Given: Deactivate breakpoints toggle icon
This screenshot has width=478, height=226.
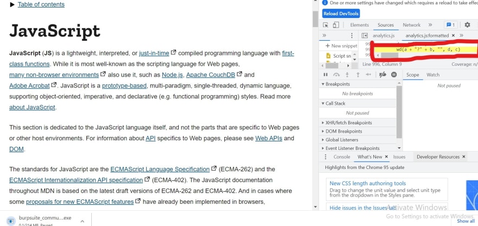Looking at the screenshot, I should coord(382,75).
